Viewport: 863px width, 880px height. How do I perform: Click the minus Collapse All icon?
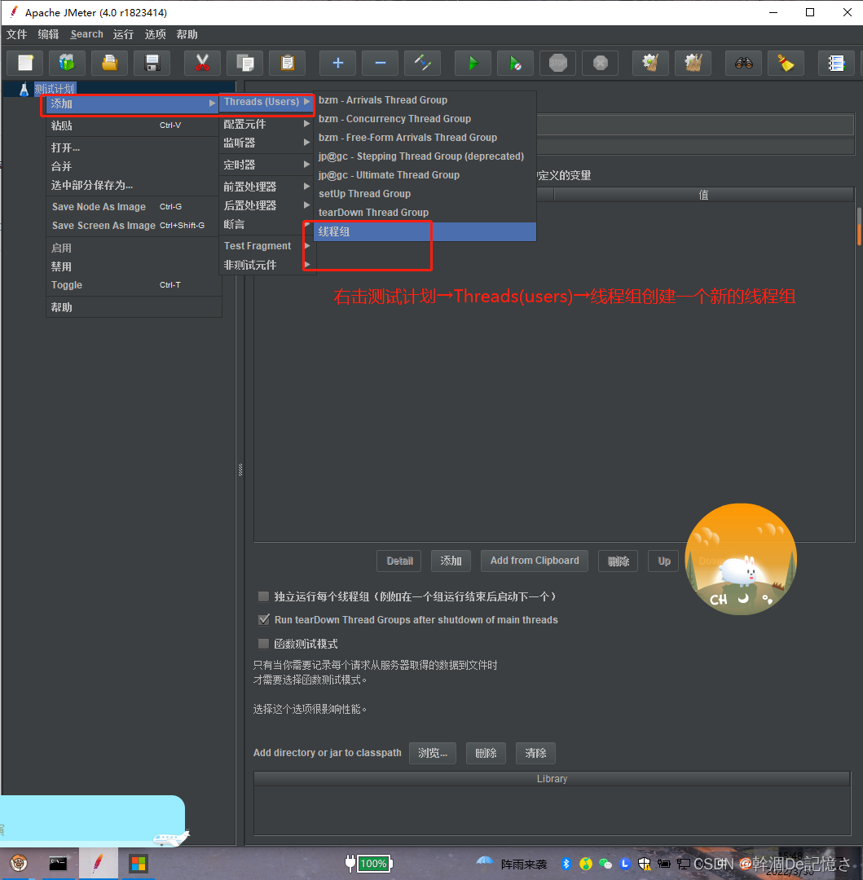[381, 63]
